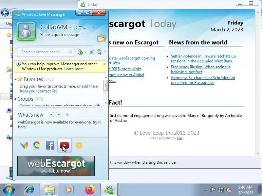Click the webEscargot available now banner
This screenshot has width=262, height=196.
click(x=56, y=166)
